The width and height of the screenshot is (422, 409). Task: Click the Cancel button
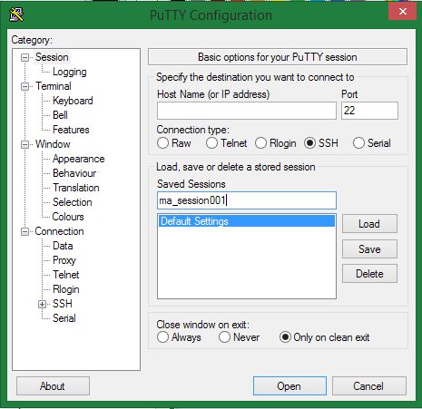tap(368, 386)
